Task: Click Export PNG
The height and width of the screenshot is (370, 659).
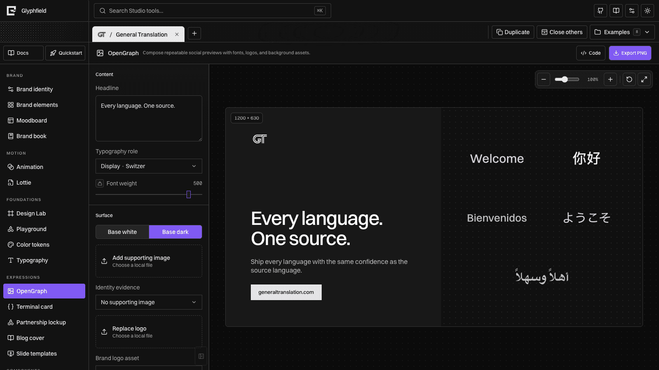Action: pos(630,53)
